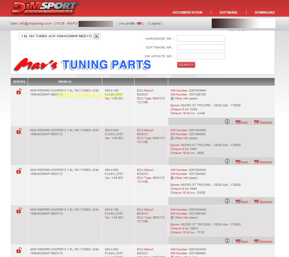Focus the SW UPDATE NR. input field
This screenshot has width=289, height=257.
tap(201, 56)
